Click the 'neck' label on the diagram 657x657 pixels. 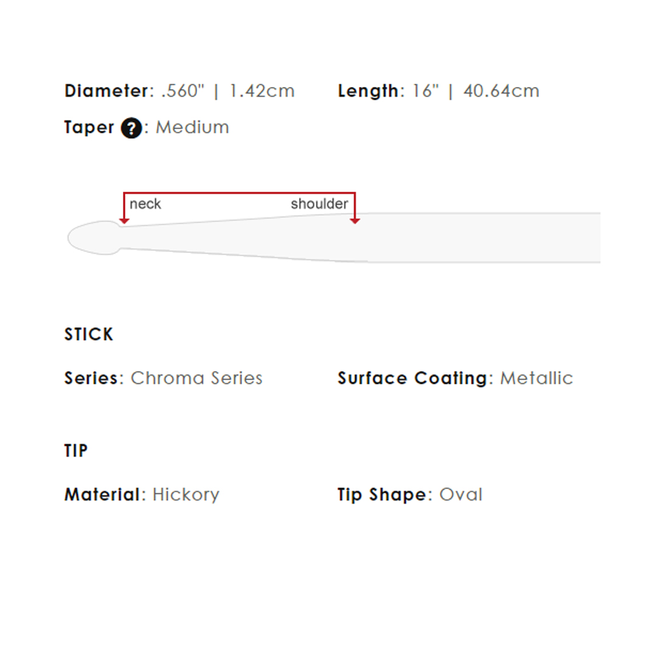[145, 204]
